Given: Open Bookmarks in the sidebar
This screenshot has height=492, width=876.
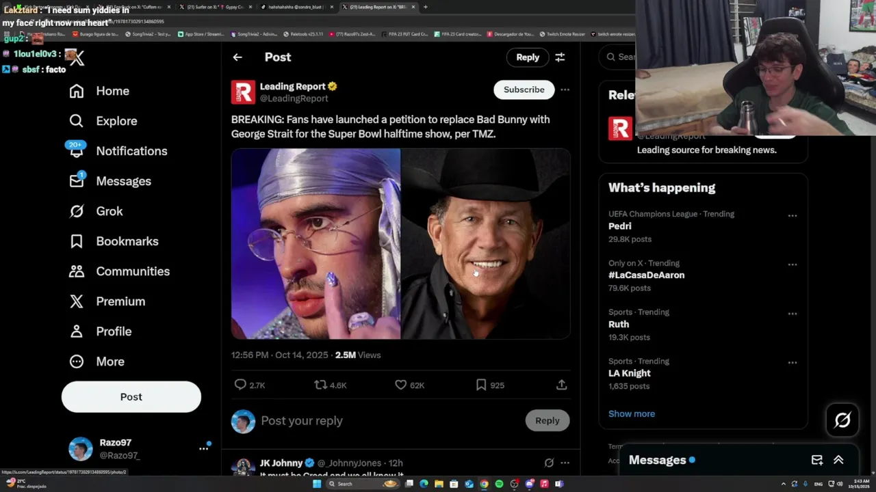Looking at the screenshot, I should (x=114, y=241).
